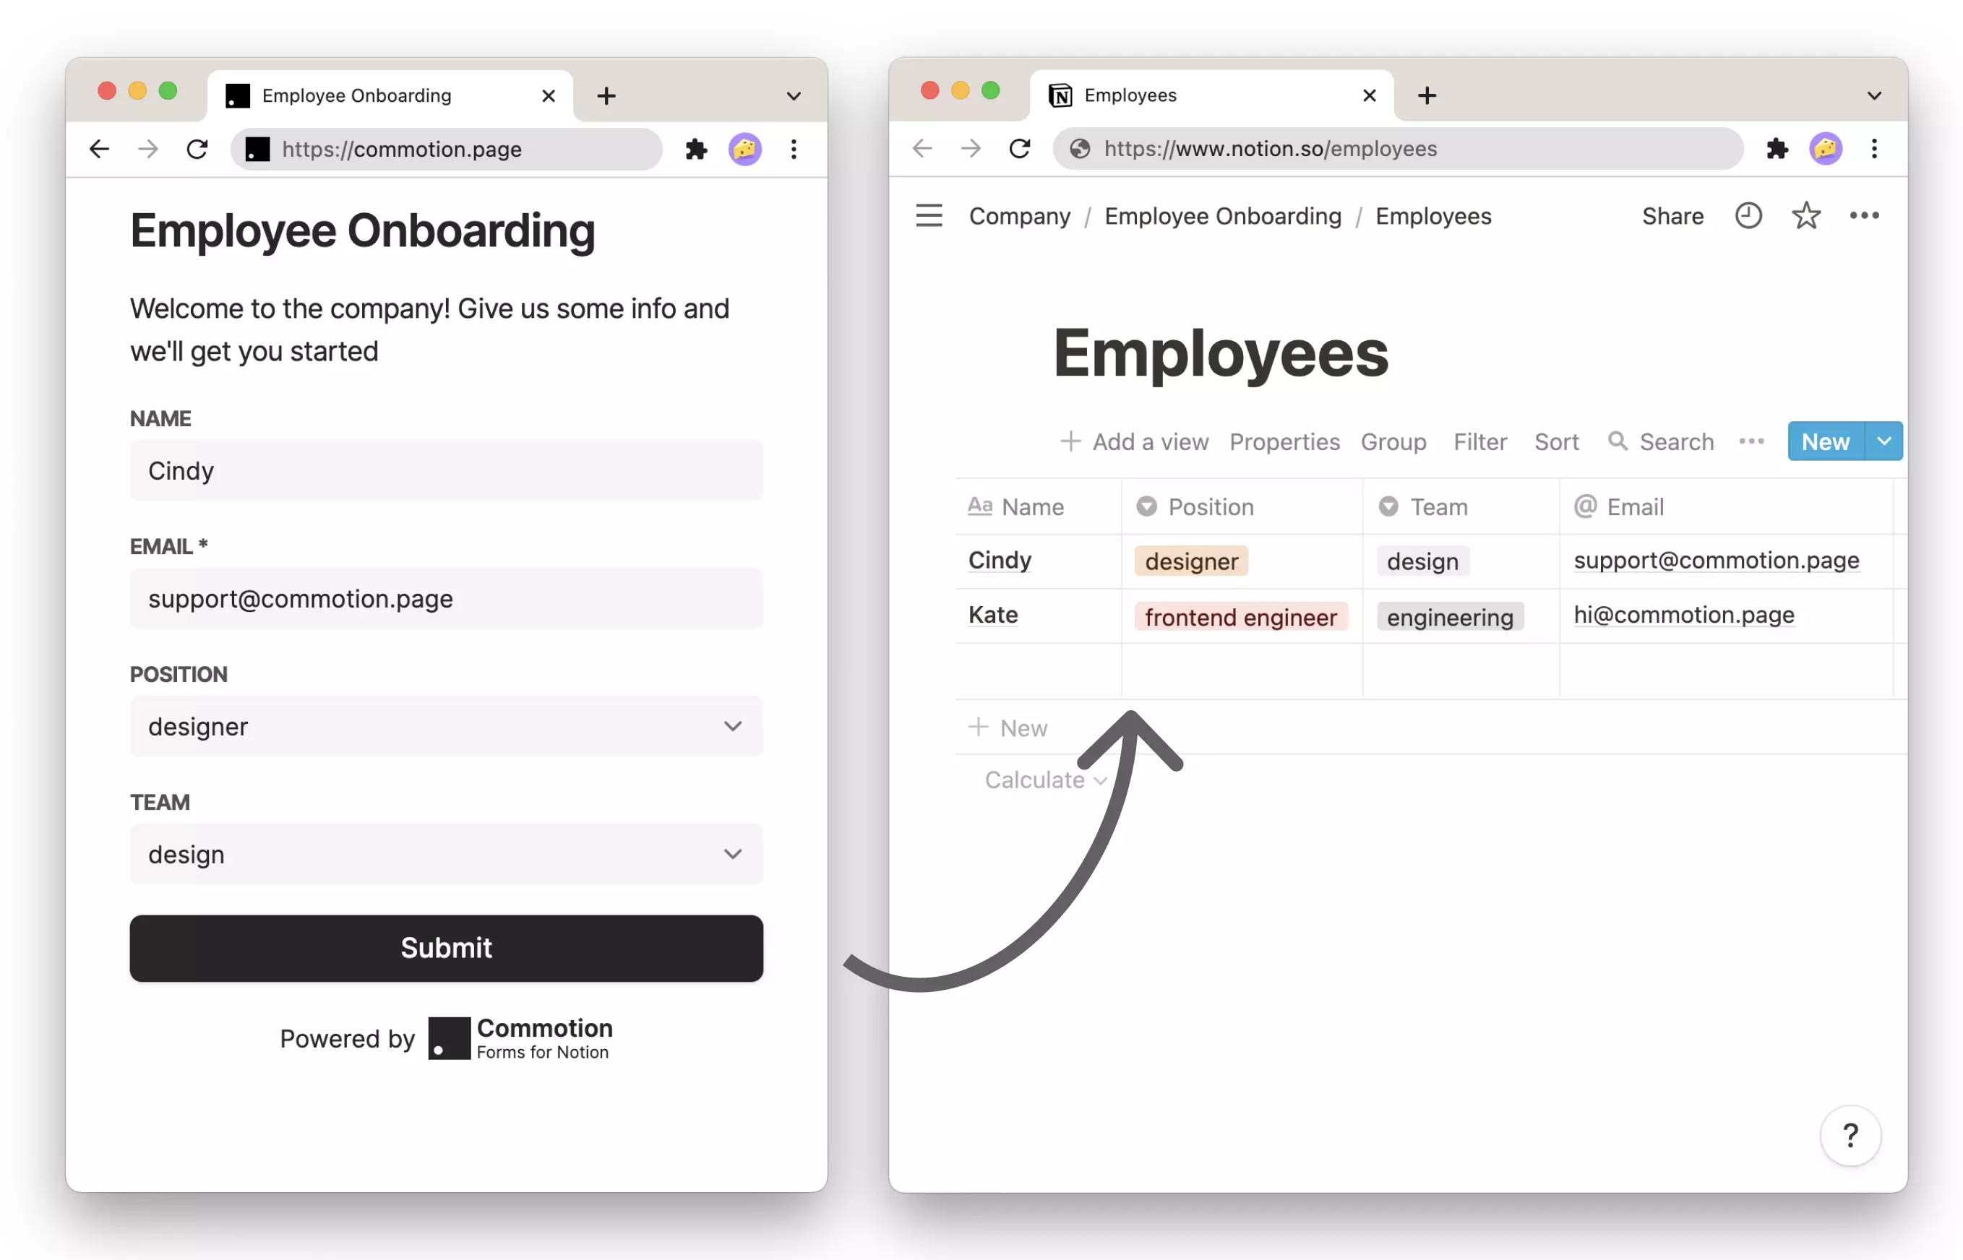This screenshot has width=1963, height=1260.
Task: Expand the Position dropdown on the form
Action: coord(731,727)
